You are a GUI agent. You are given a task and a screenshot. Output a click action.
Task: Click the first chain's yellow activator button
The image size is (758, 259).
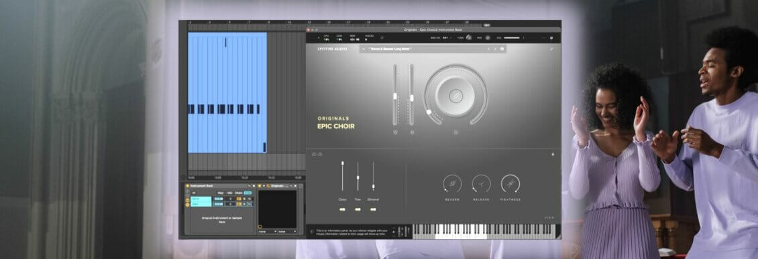click(x=239, y=199)
